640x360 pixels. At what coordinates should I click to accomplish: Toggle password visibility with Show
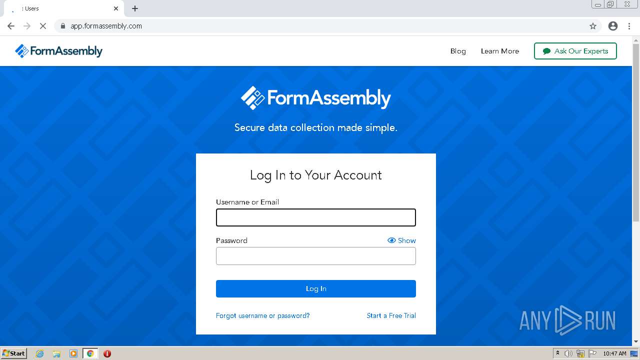(x=401, y=240)
